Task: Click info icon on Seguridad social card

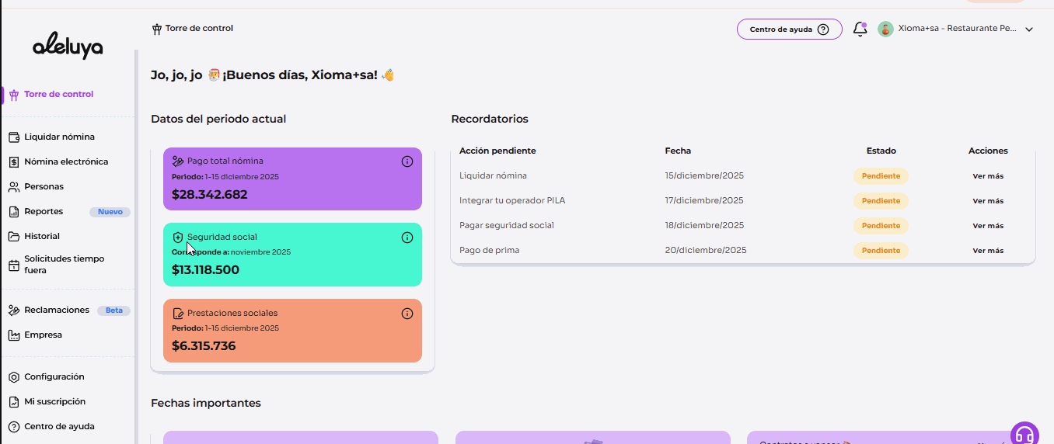Action: (407, 238)
